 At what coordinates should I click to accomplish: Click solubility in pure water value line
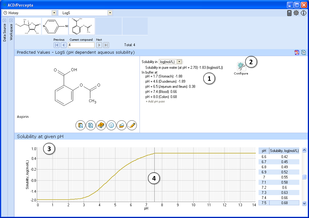click(184, 68)
